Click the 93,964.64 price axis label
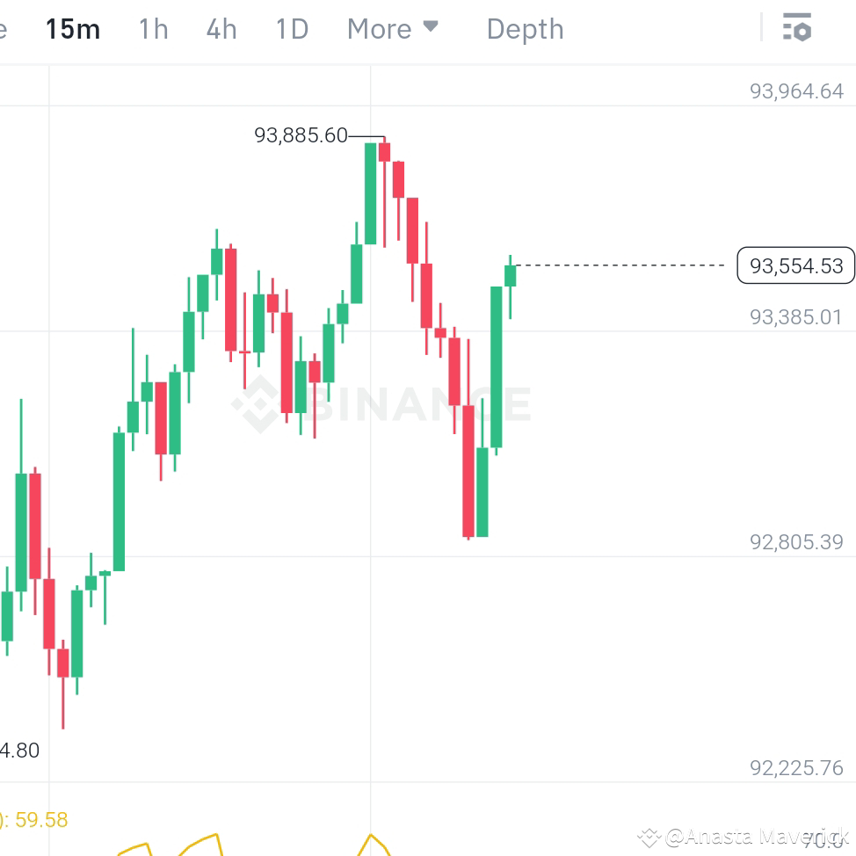Screen dimensions: 856x856 point(795,91)
